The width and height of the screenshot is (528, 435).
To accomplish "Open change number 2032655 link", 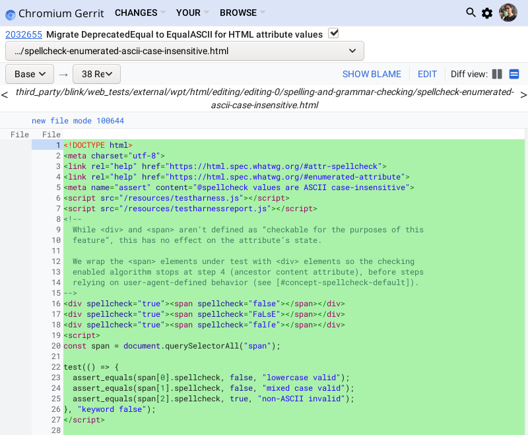I will [x=24, y=34].
